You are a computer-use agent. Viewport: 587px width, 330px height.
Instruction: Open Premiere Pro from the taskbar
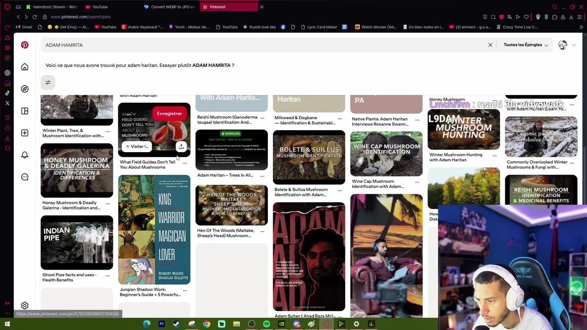[x=161, y=324]
